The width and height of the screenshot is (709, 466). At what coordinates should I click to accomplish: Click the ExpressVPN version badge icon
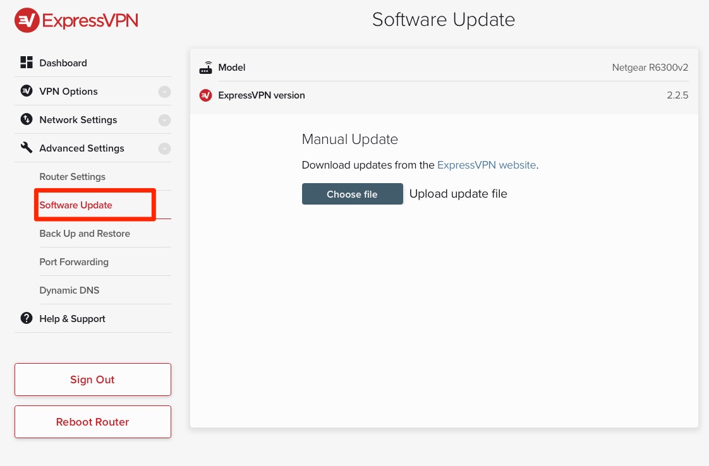pos(205,95)
